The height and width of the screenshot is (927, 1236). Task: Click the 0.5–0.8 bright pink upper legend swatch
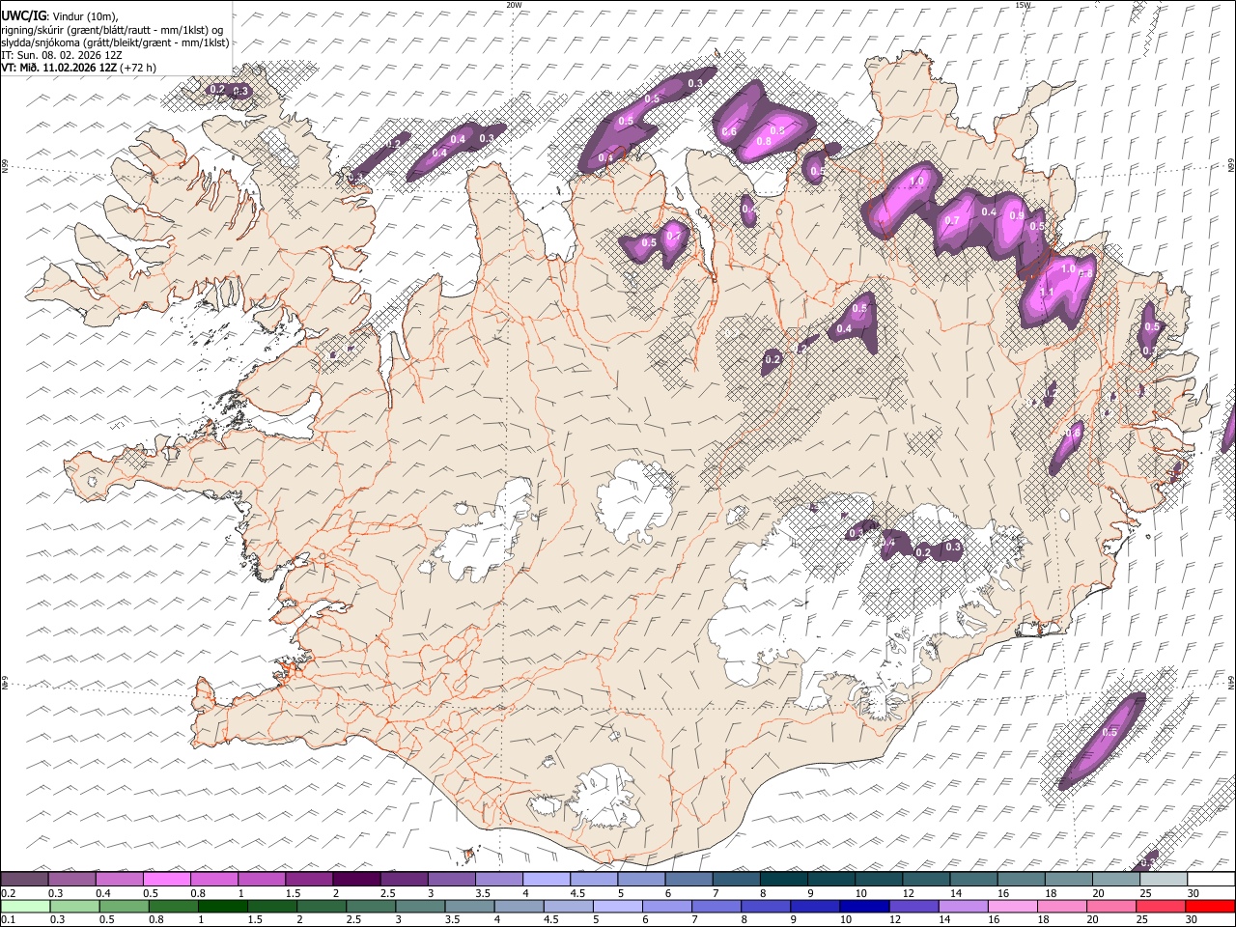(x=167, y=880)
